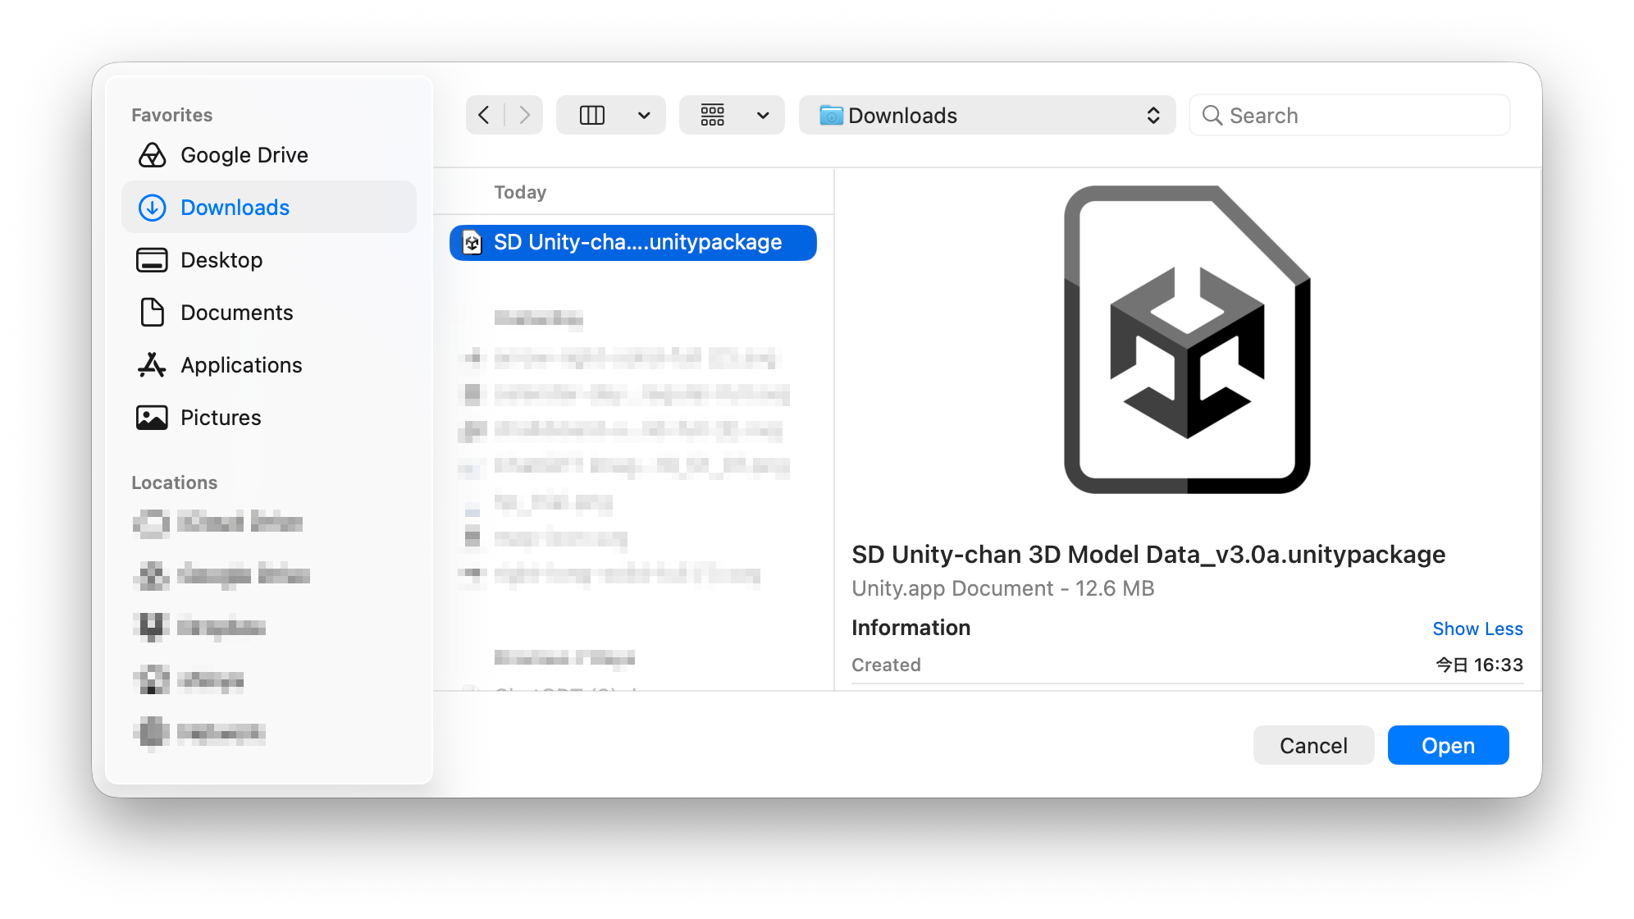Click the Unity.app Document 12.6 MB text
The width and height of the screenshot is (1634, 919).
(1002, 588)
